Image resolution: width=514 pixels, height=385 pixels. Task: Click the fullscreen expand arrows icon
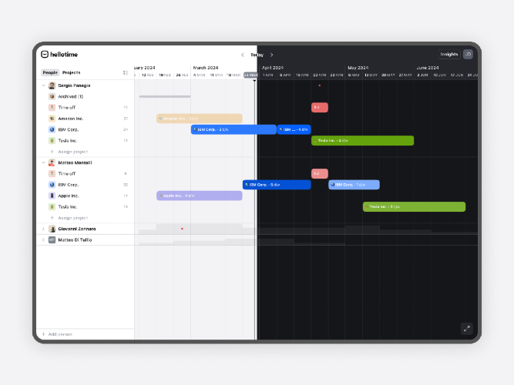click(x=466, y=328)
